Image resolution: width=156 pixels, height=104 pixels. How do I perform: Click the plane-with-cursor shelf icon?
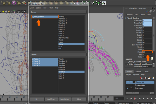[24, 3]
